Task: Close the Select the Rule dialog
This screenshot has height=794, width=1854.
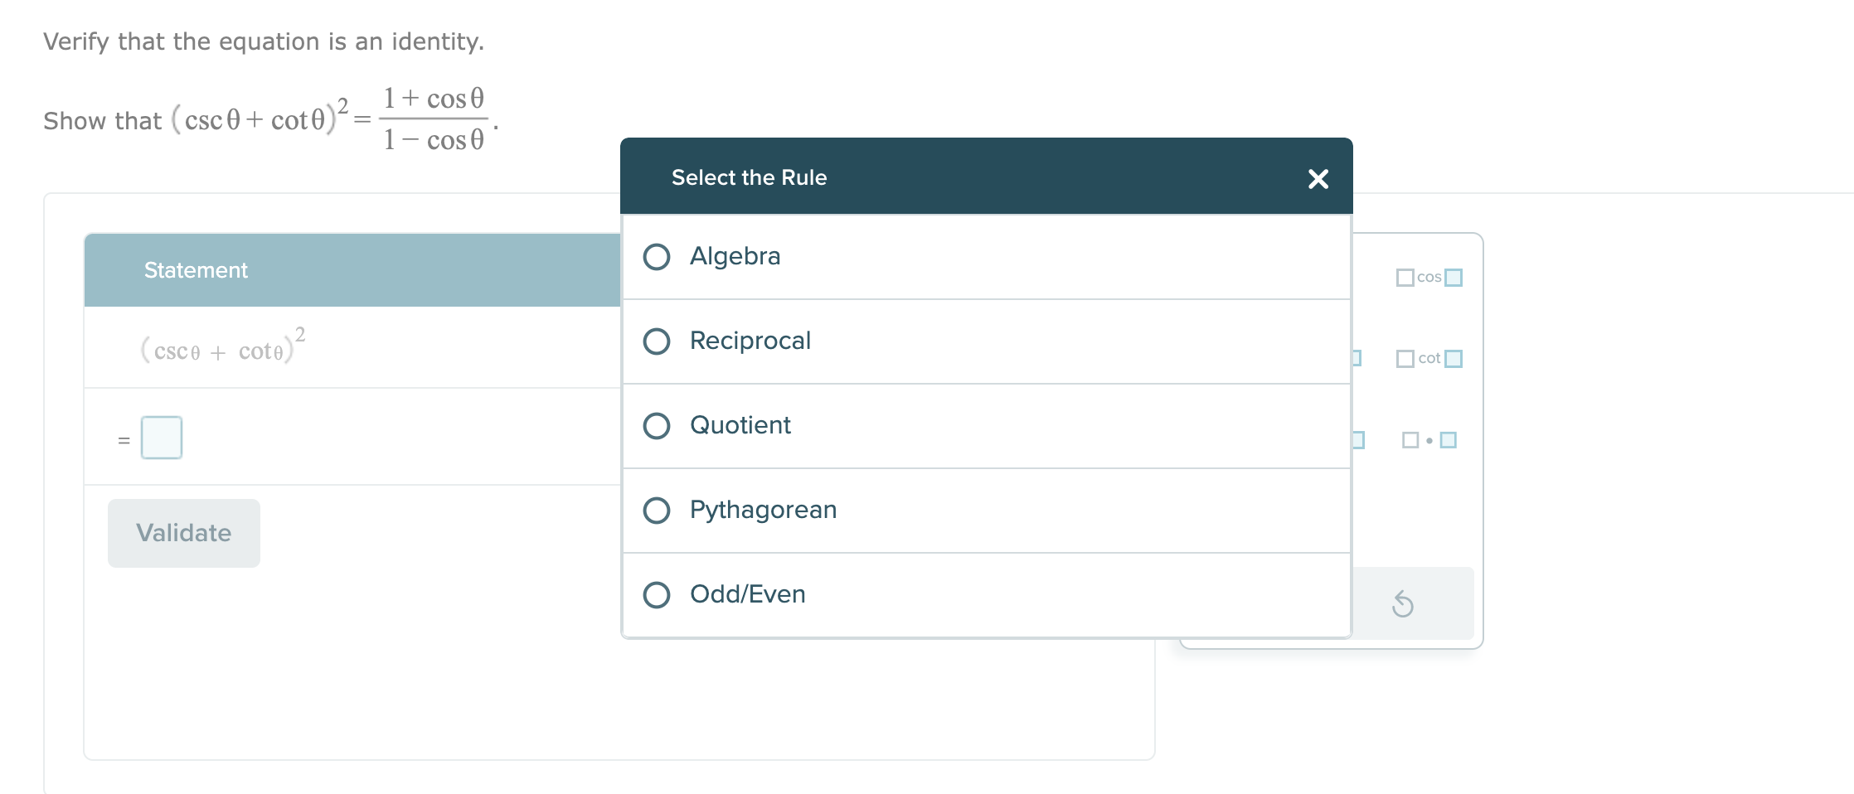Action: (x=1318, y=178)
